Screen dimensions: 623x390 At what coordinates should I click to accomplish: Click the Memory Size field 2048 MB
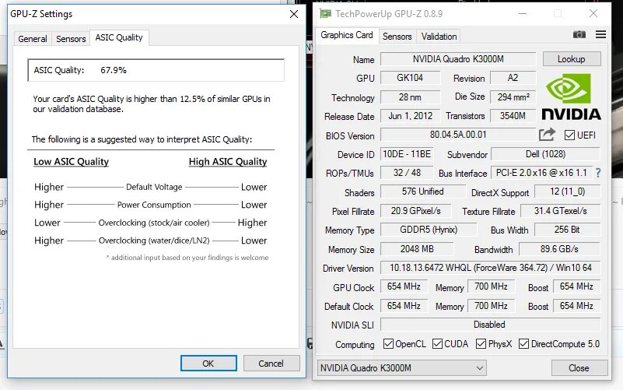tap(417, 249)
